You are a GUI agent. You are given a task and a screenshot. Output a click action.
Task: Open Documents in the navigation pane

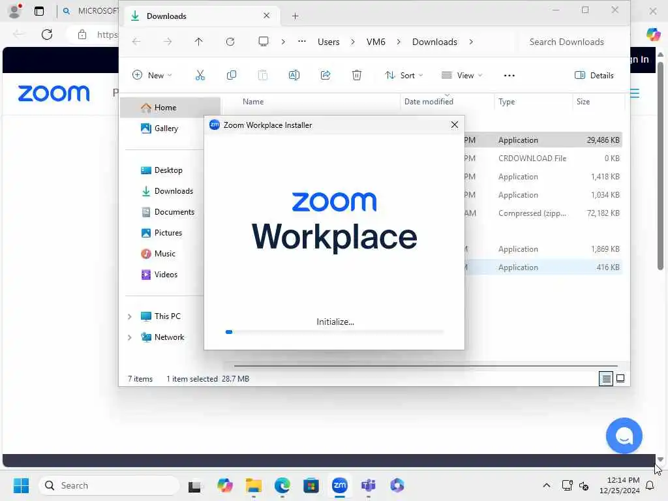(x=174, y=212)
